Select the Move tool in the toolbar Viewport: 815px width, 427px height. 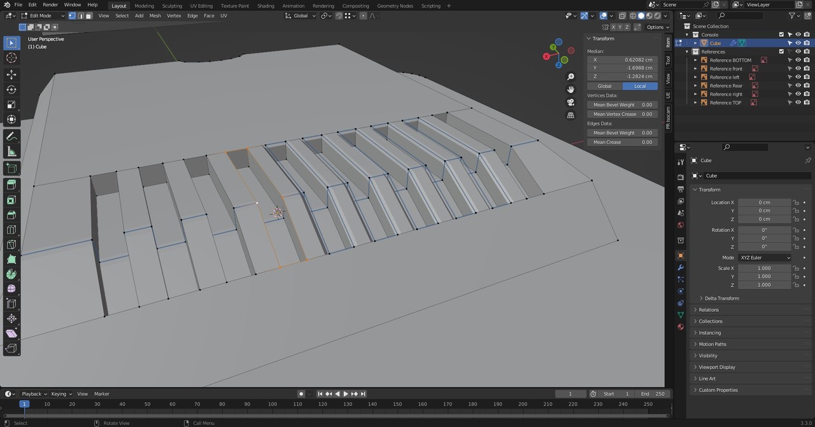11,74
